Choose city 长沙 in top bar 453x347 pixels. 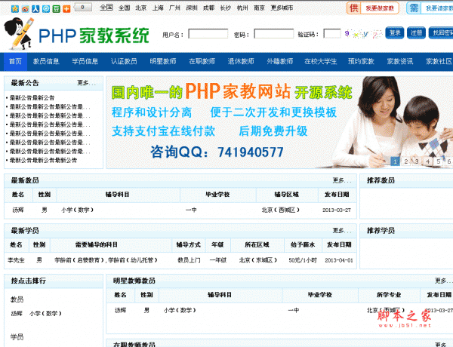tap(225, 8)
